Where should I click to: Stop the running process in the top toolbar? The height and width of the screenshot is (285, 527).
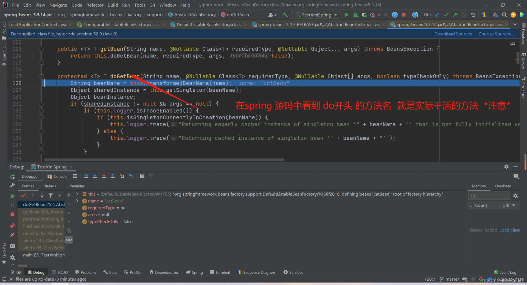coord(404,15)
